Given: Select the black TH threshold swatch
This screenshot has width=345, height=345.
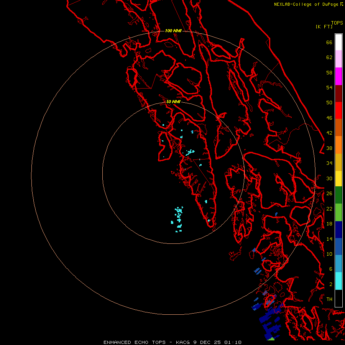Looking at the screenshot, I should pyautogui.click(x=338, y=298).
